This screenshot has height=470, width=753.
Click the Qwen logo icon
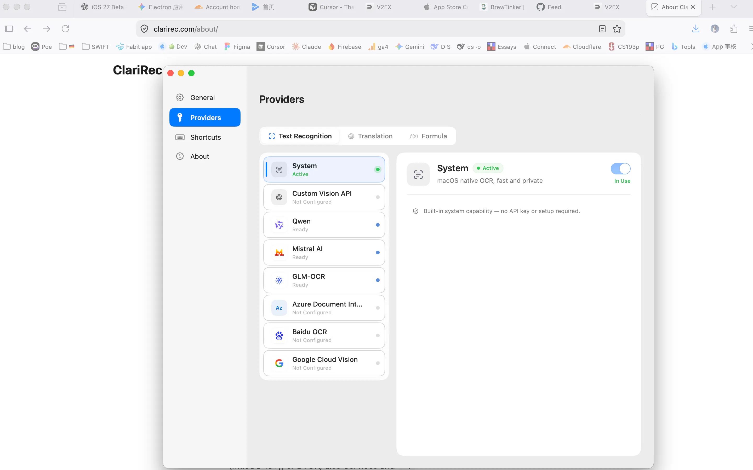click(279, 225)
